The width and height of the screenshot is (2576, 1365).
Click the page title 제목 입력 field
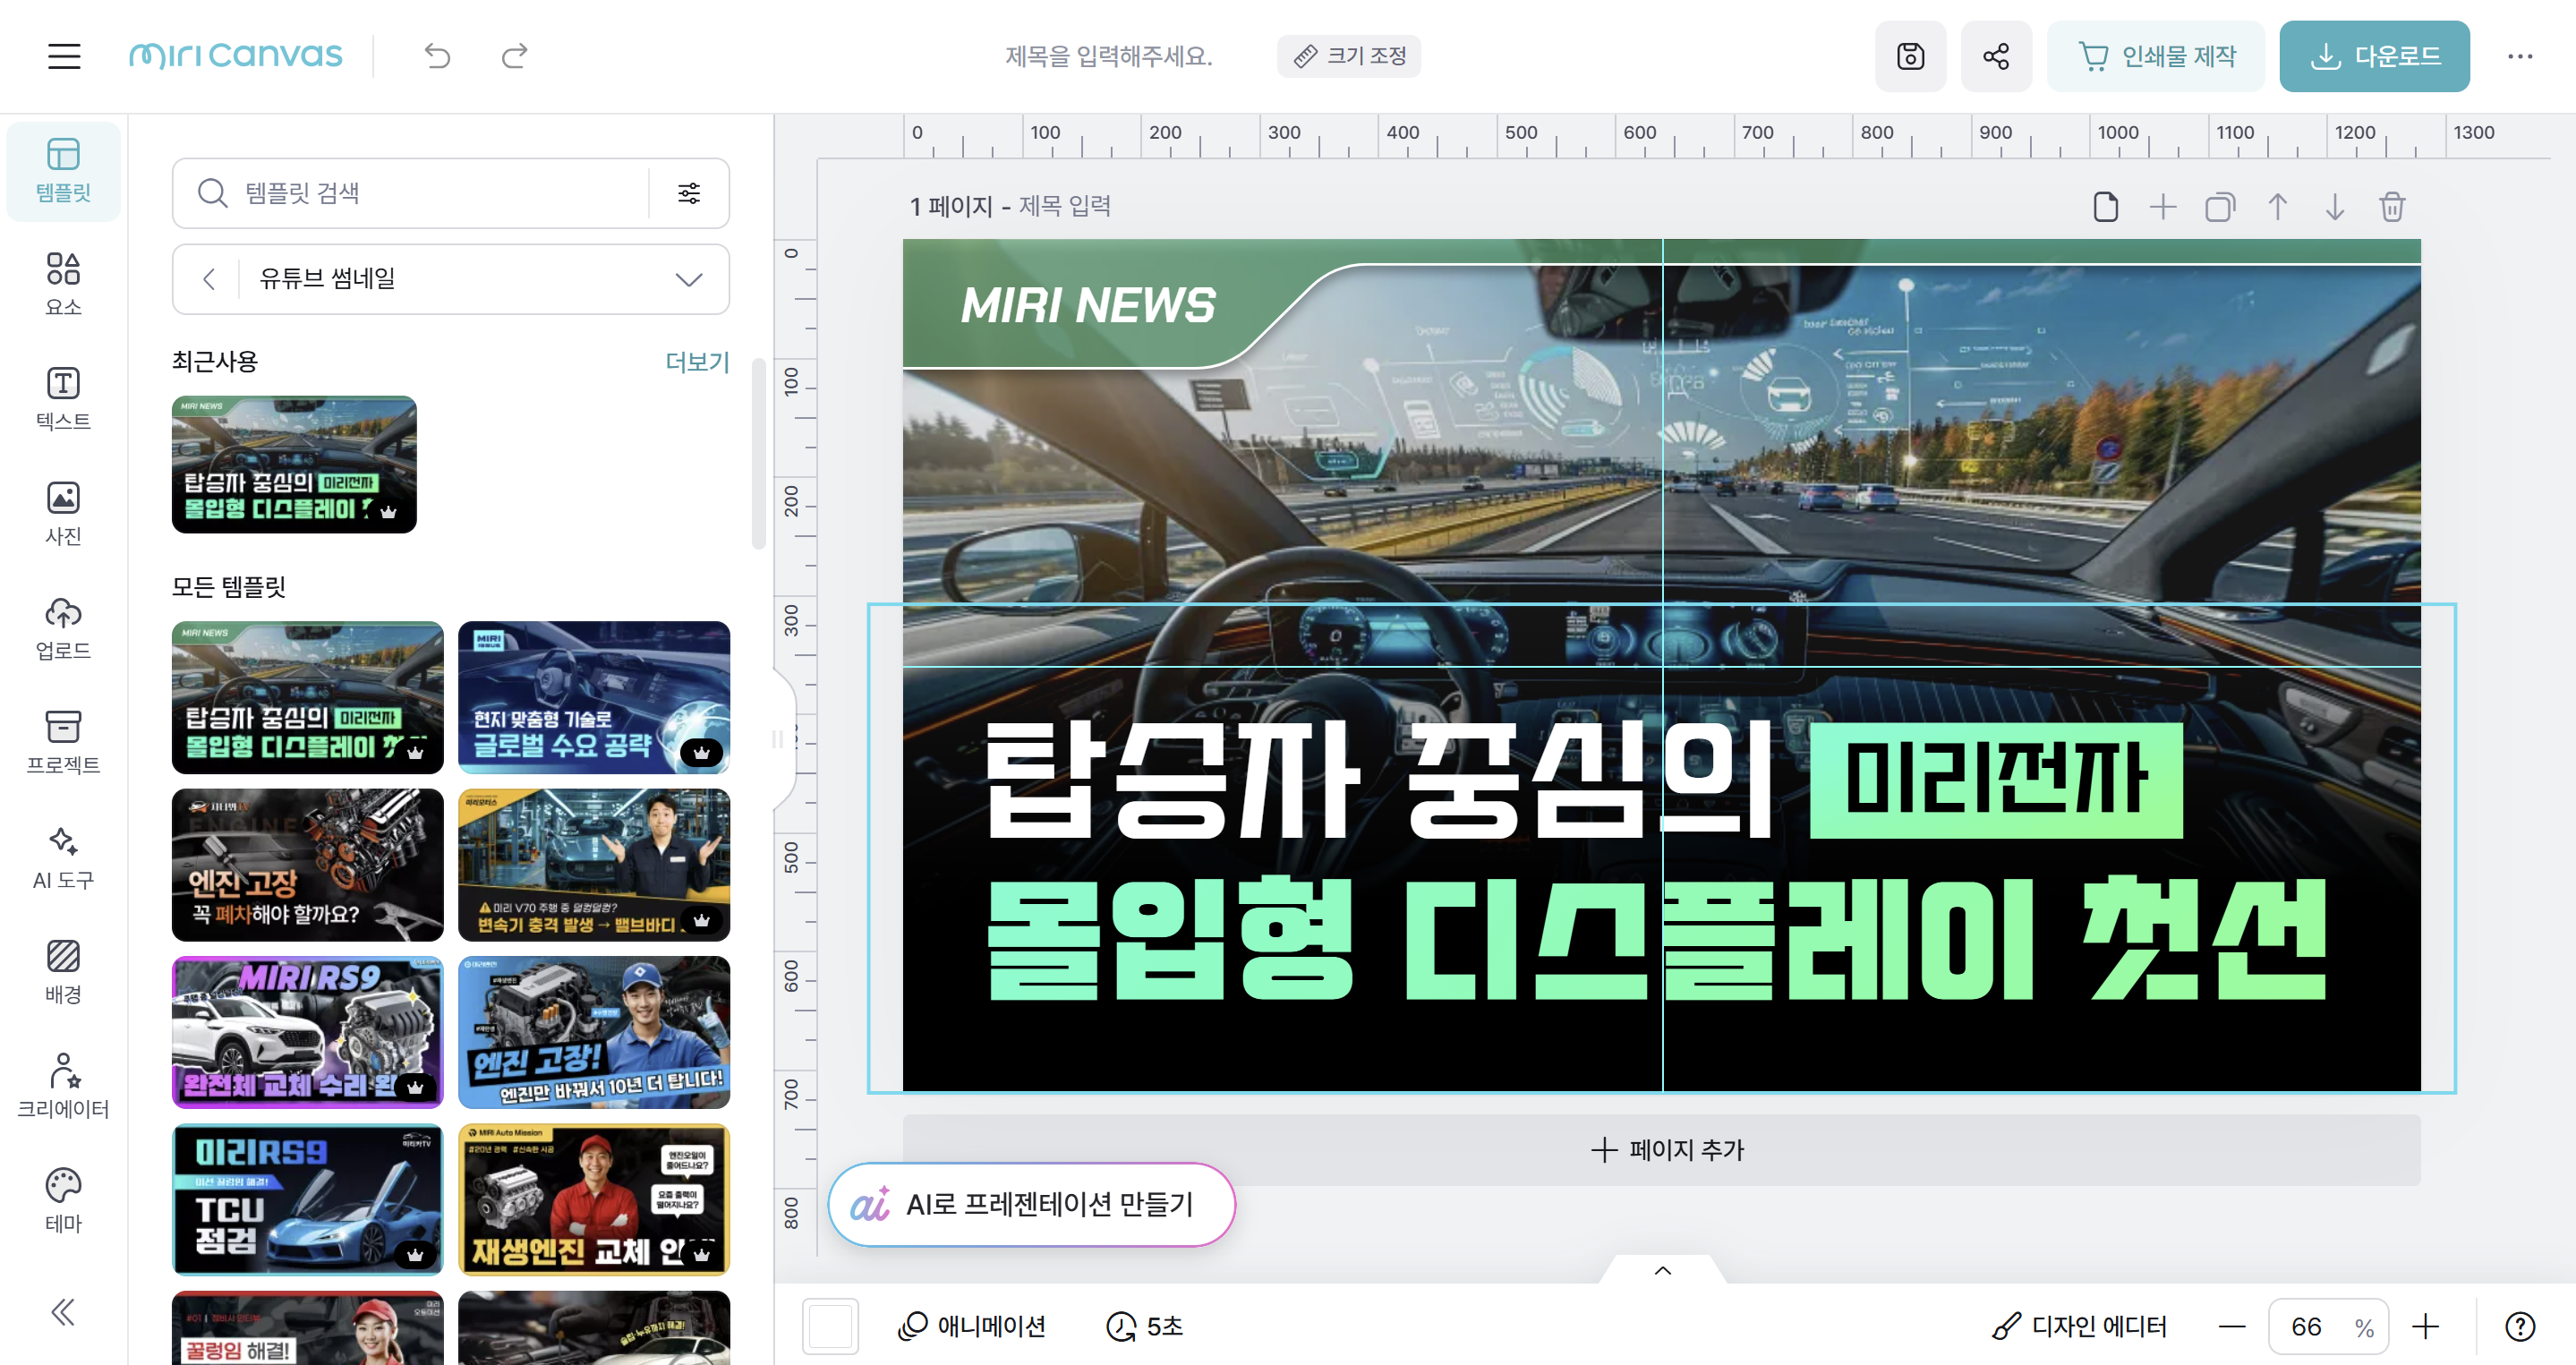[x=1065, y=206]
